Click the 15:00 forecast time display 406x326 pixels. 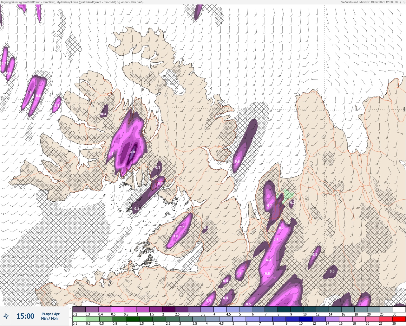click(25, 316)
